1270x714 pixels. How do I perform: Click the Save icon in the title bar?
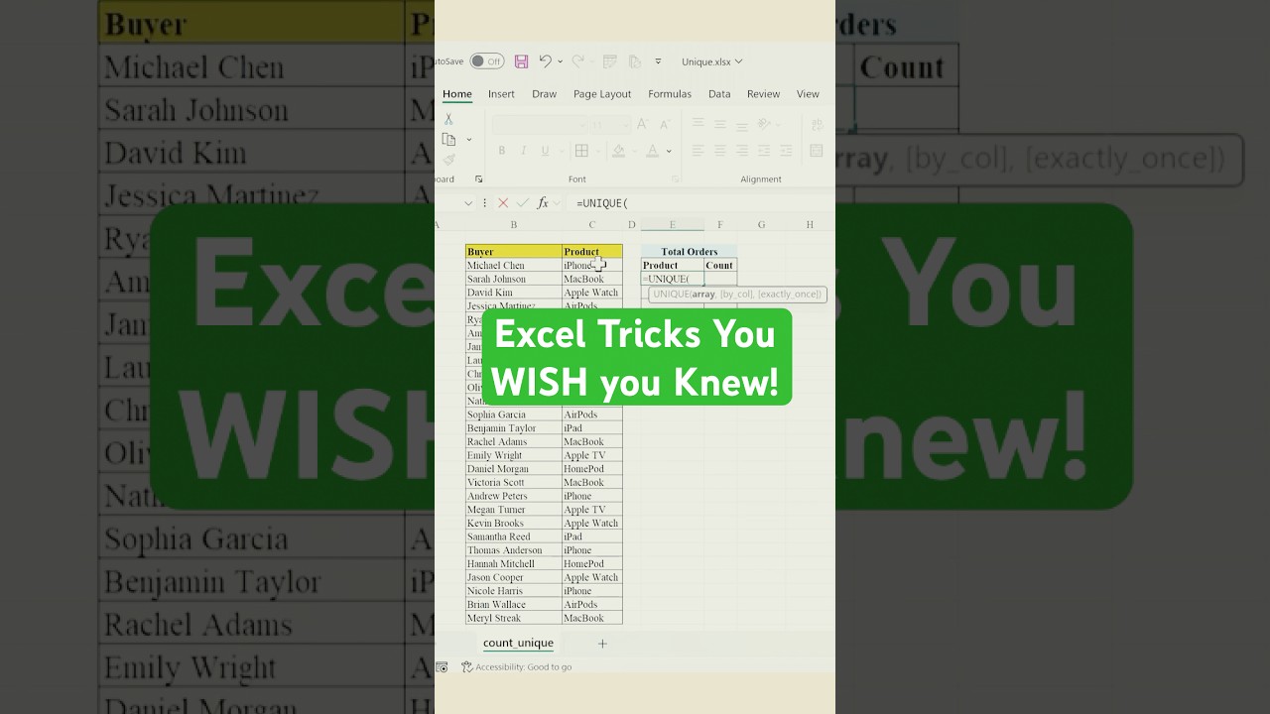pyautogui.click(x=521, y=61)
